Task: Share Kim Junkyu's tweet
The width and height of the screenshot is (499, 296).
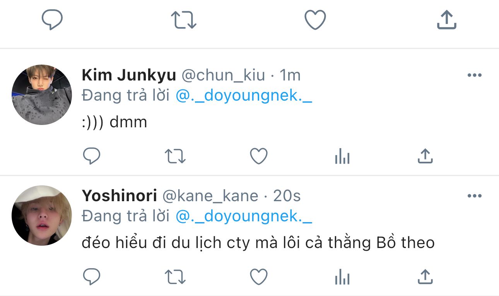Action: click(x=425, y=156)
